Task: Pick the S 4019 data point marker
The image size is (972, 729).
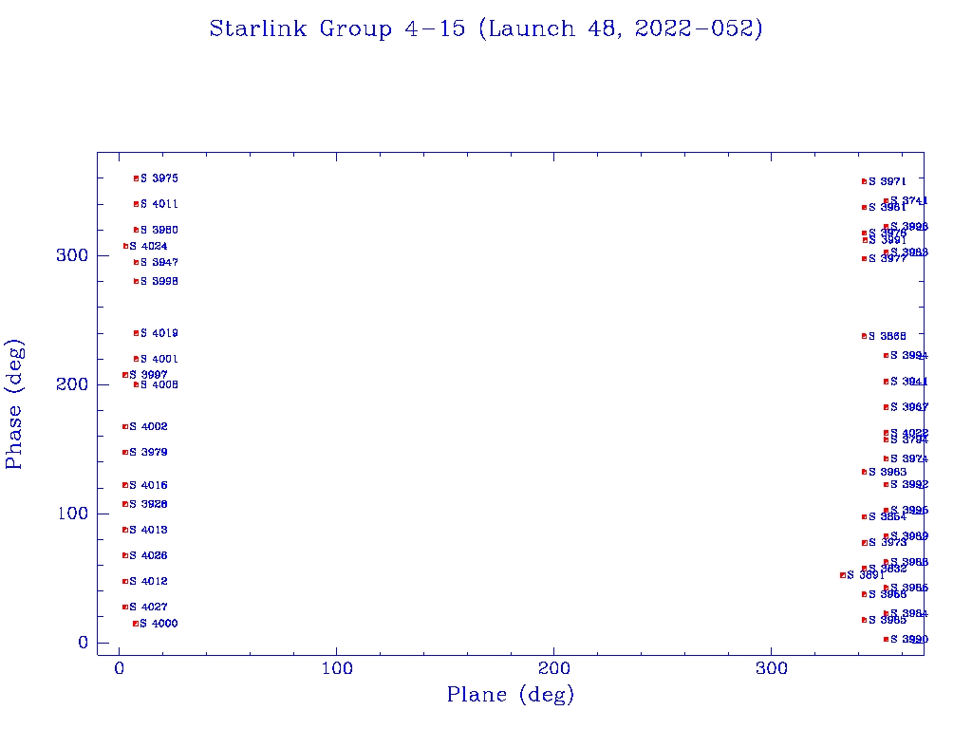Action: (136, 333)
